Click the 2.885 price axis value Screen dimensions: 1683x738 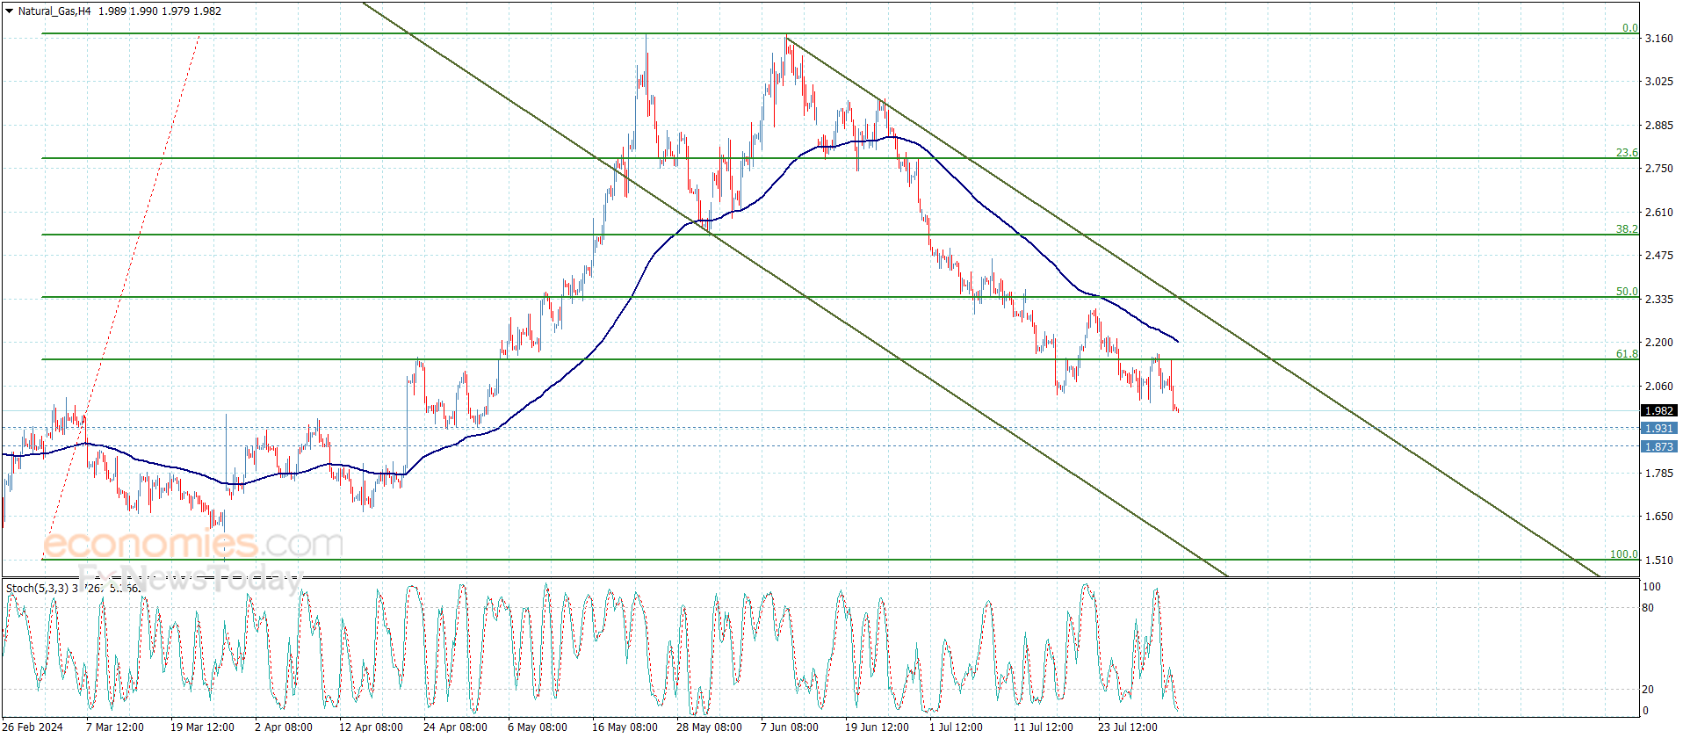point(1658,126)
